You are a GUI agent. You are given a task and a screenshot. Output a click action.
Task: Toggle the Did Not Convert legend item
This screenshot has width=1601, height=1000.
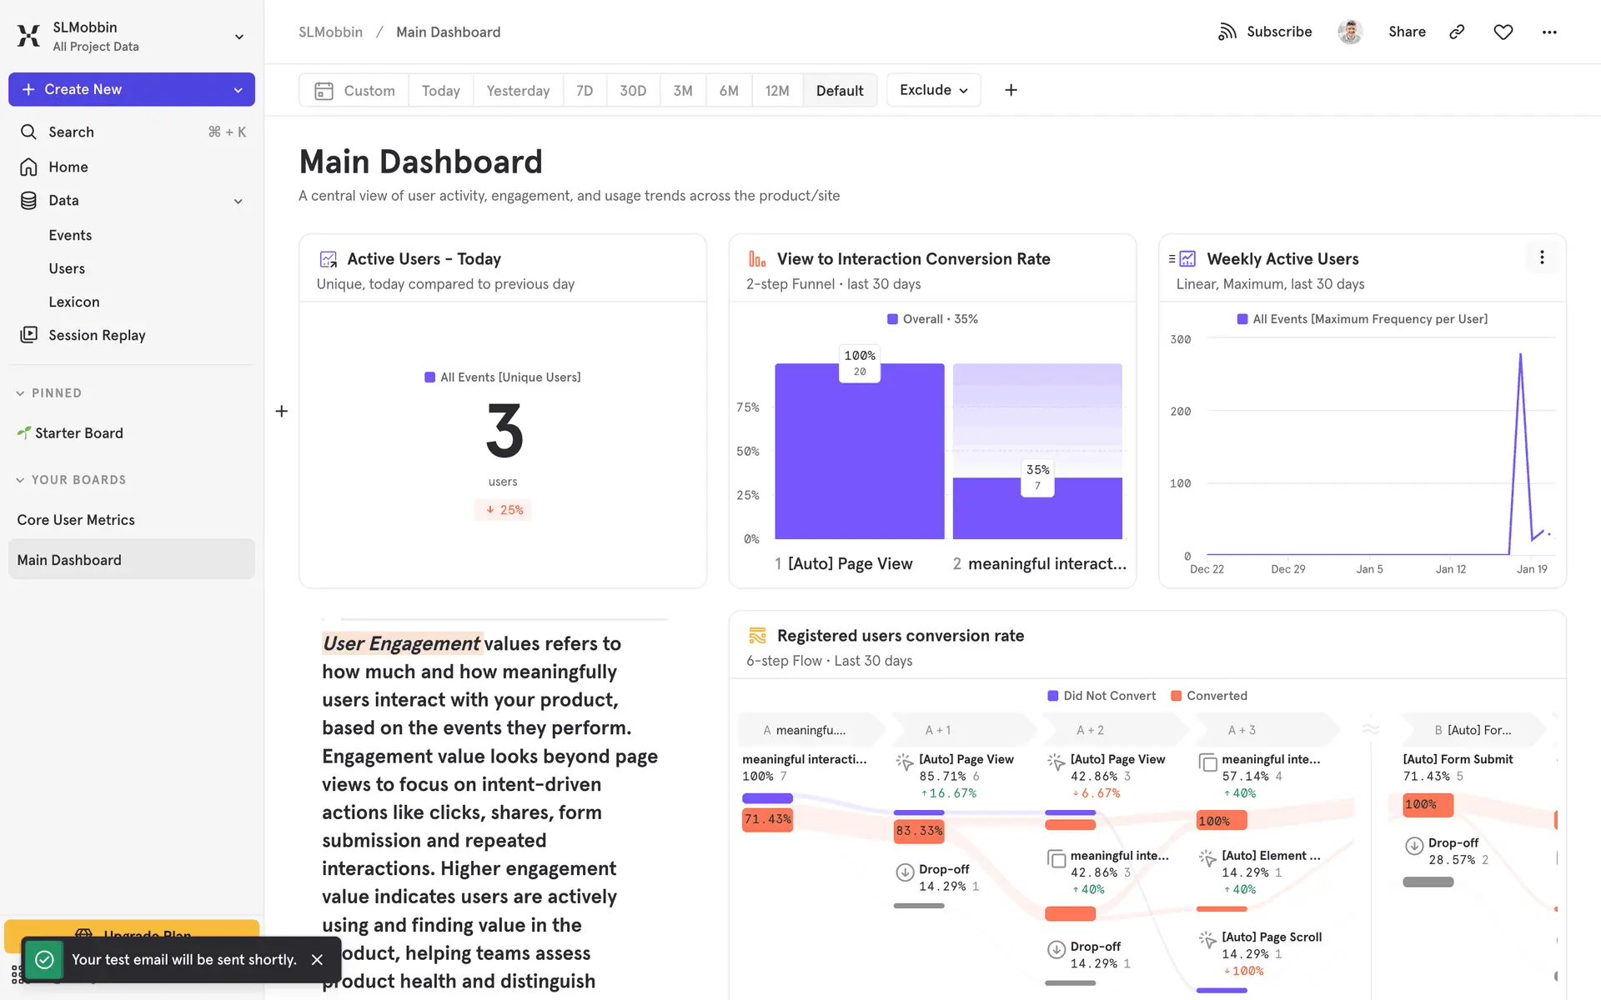pos(1101,696)
